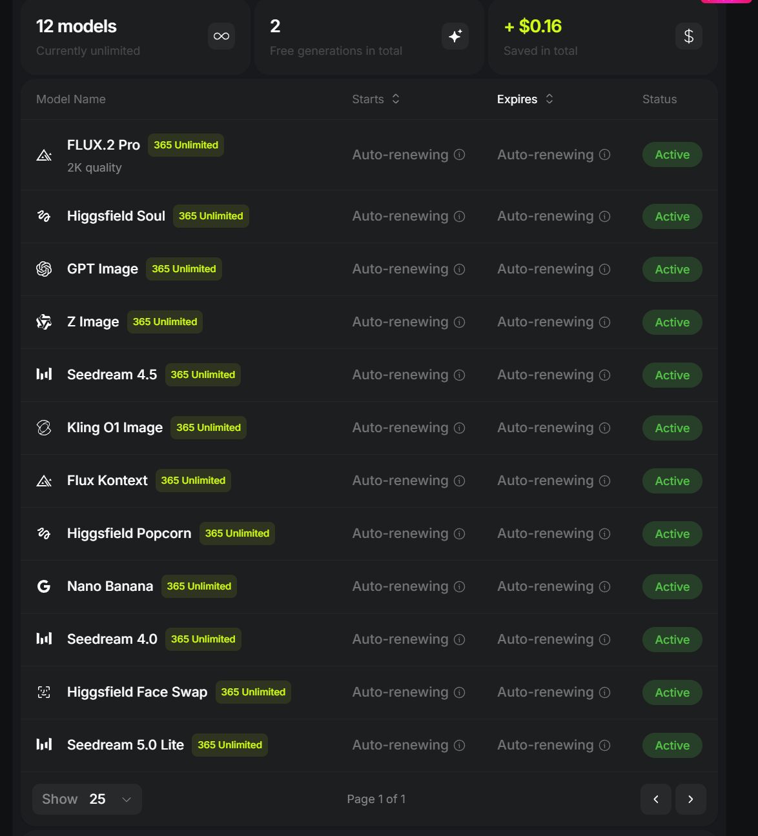The width and height of the screenshot is (758, 836).
Task: Sort the table by the Expires column
Action: [x=525, y=99]
